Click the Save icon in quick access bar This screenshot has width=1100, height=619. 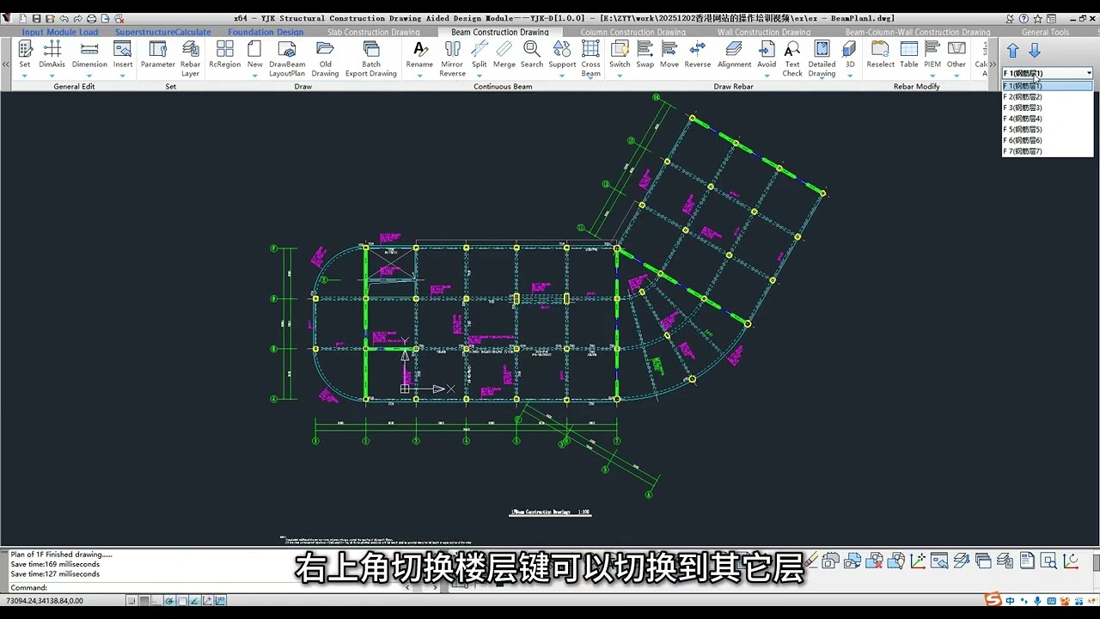(x=36, y=18)
